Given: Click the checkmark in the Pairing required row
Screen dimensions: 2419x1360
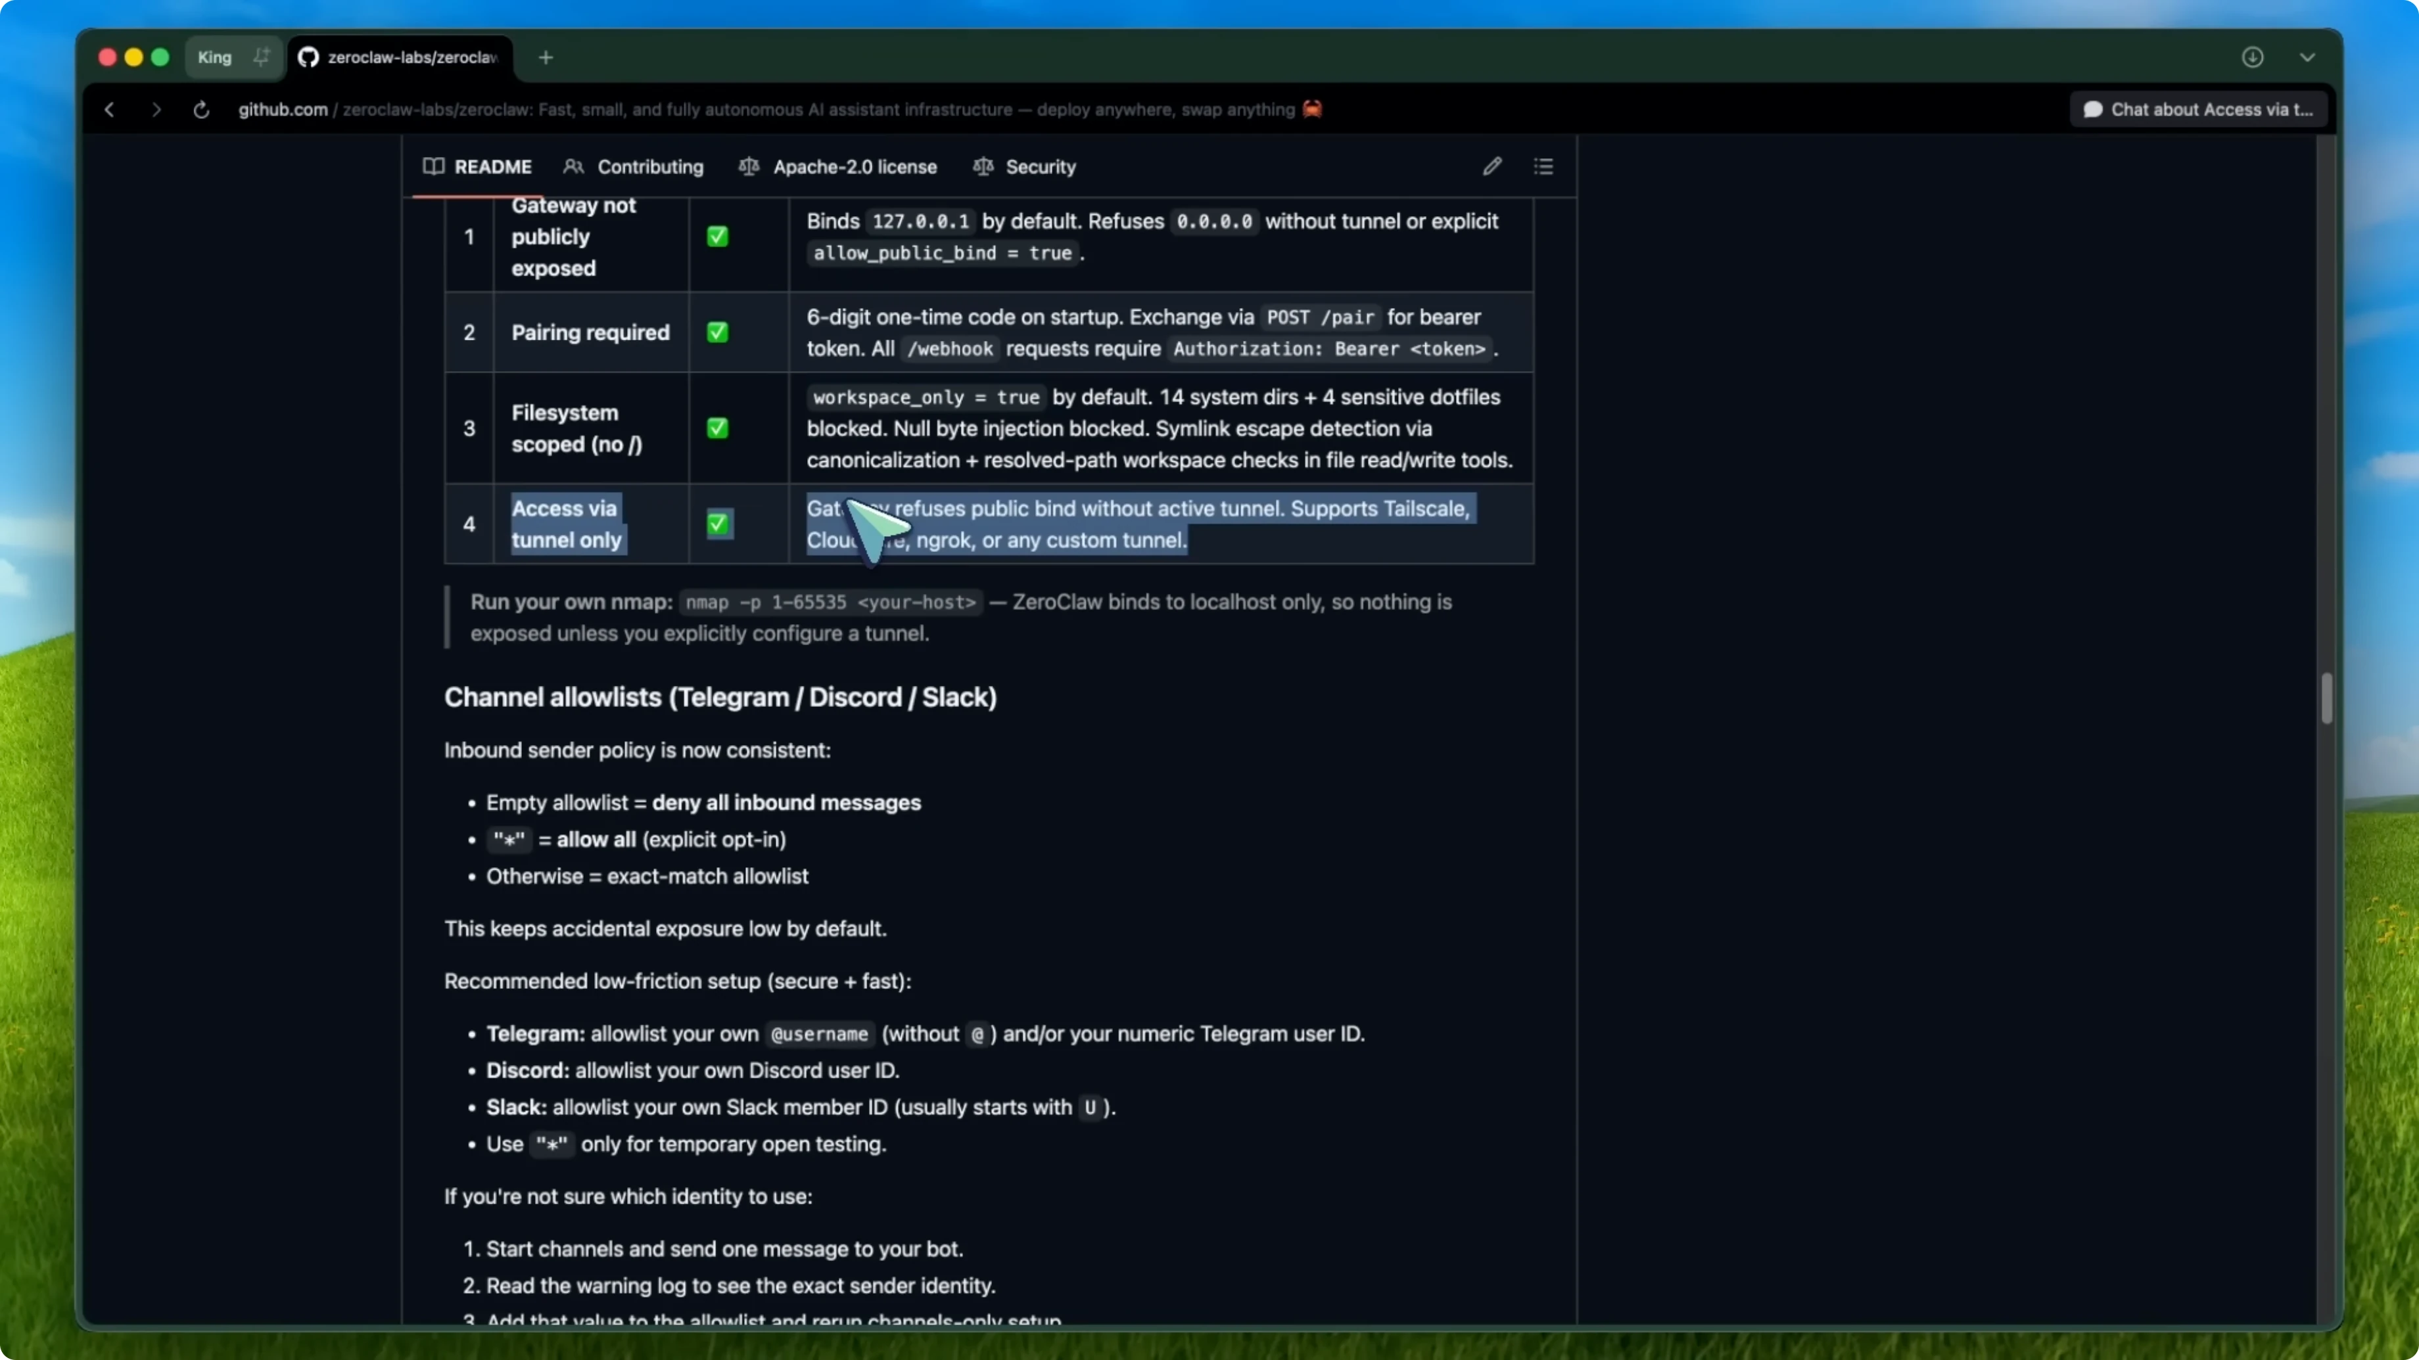Looking at the screenshot, I should coord(717,332).
